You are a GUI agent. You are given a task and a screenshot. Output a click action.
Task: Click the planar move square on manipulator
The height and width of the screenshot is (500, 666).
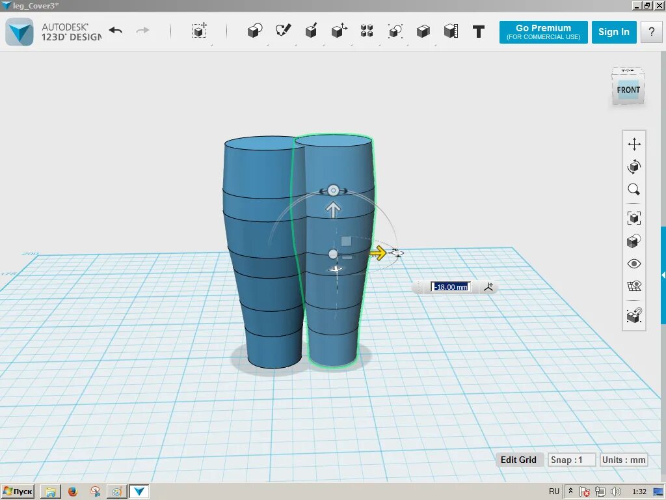pos(346,241)
